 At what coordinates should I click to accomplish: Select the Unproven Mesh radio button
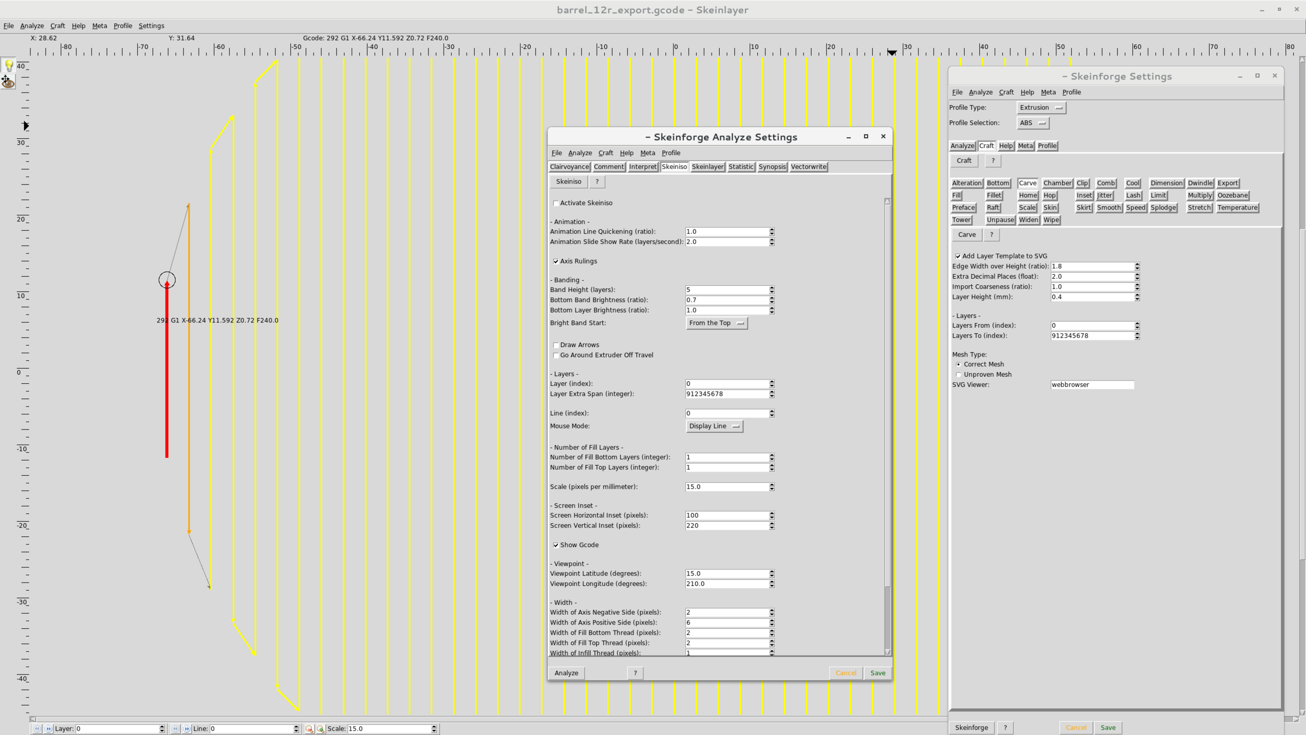(x=958, y=375)
